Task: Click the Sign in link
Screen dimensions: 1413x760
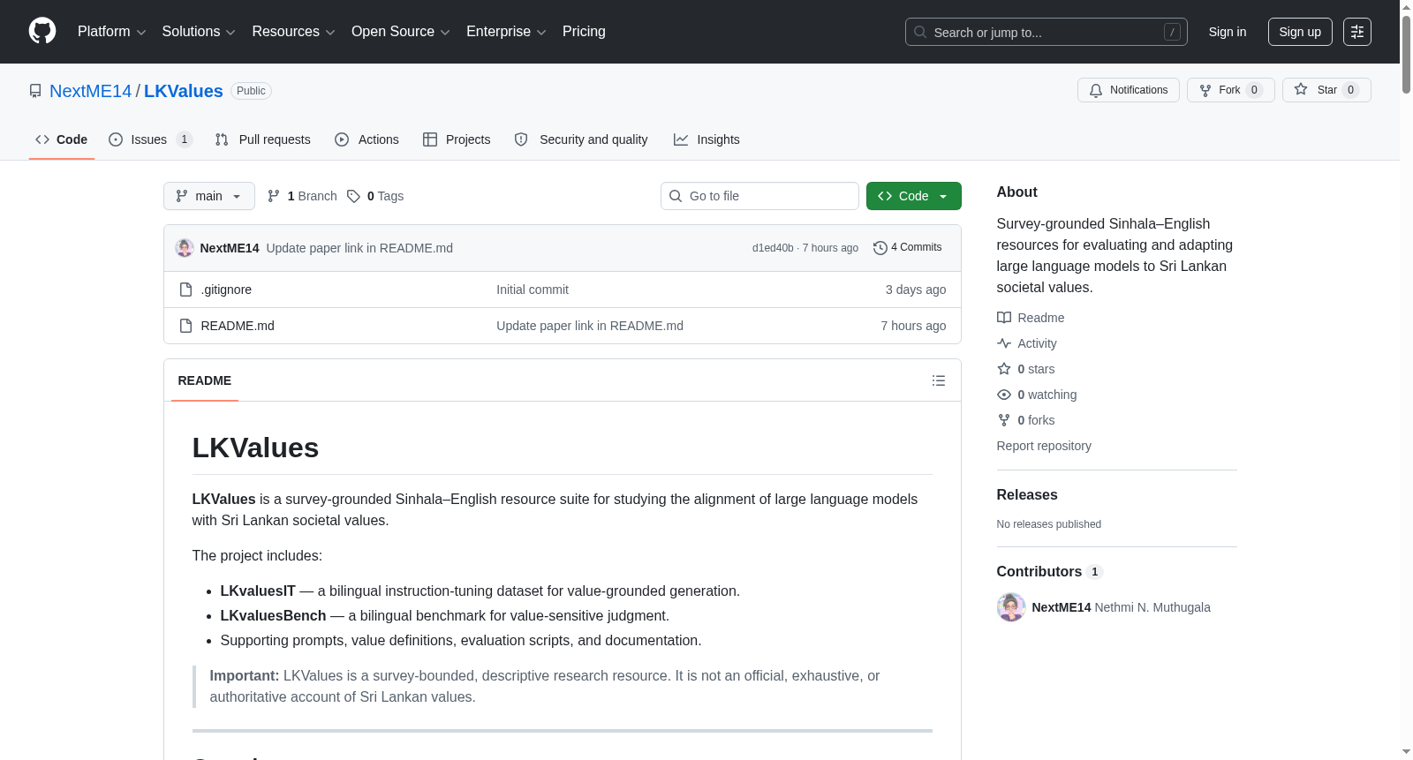Action: click(x=1228, y=32)
